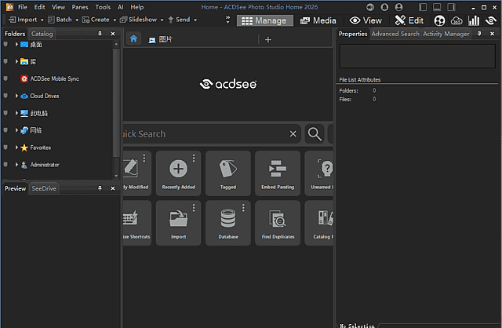Open options dots on Database tile
Screen dimensions: 502x328
tap(243, 208)
